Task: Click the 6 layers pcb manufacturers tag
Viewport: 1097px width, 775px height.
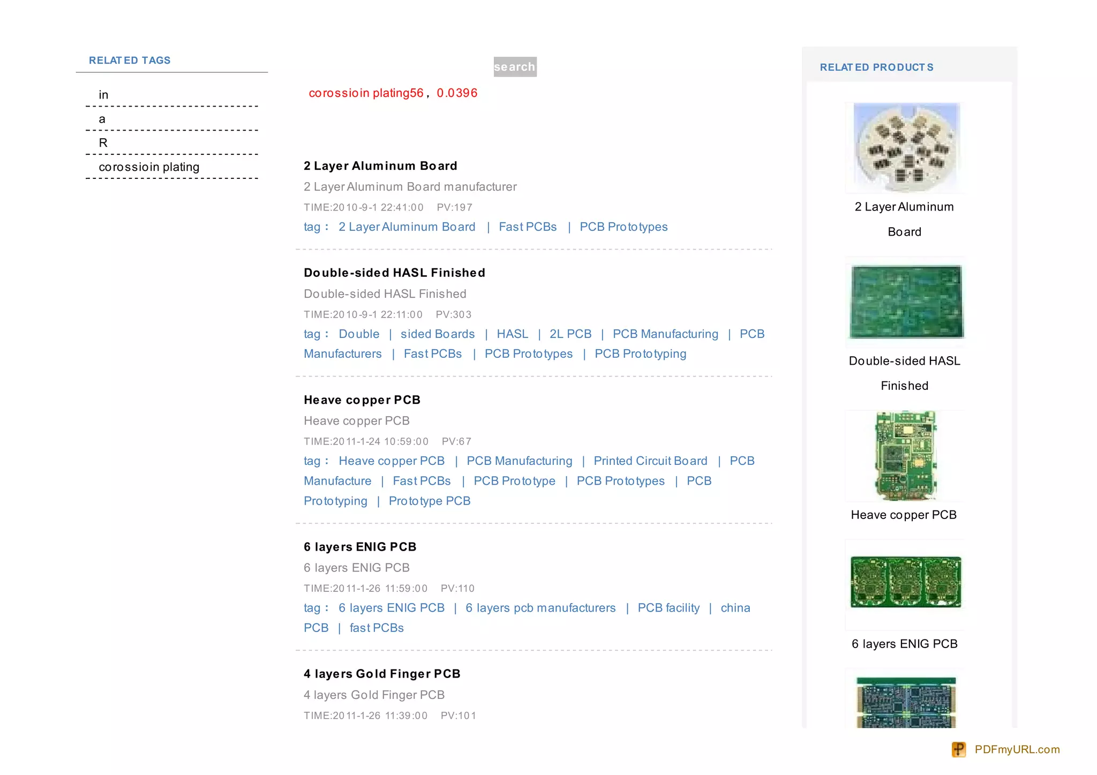Action: point(540,608)
